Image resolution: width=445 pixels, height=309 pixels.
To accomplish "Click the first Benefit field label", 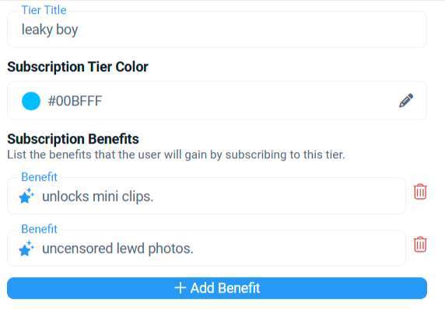I will coord(39,177).
